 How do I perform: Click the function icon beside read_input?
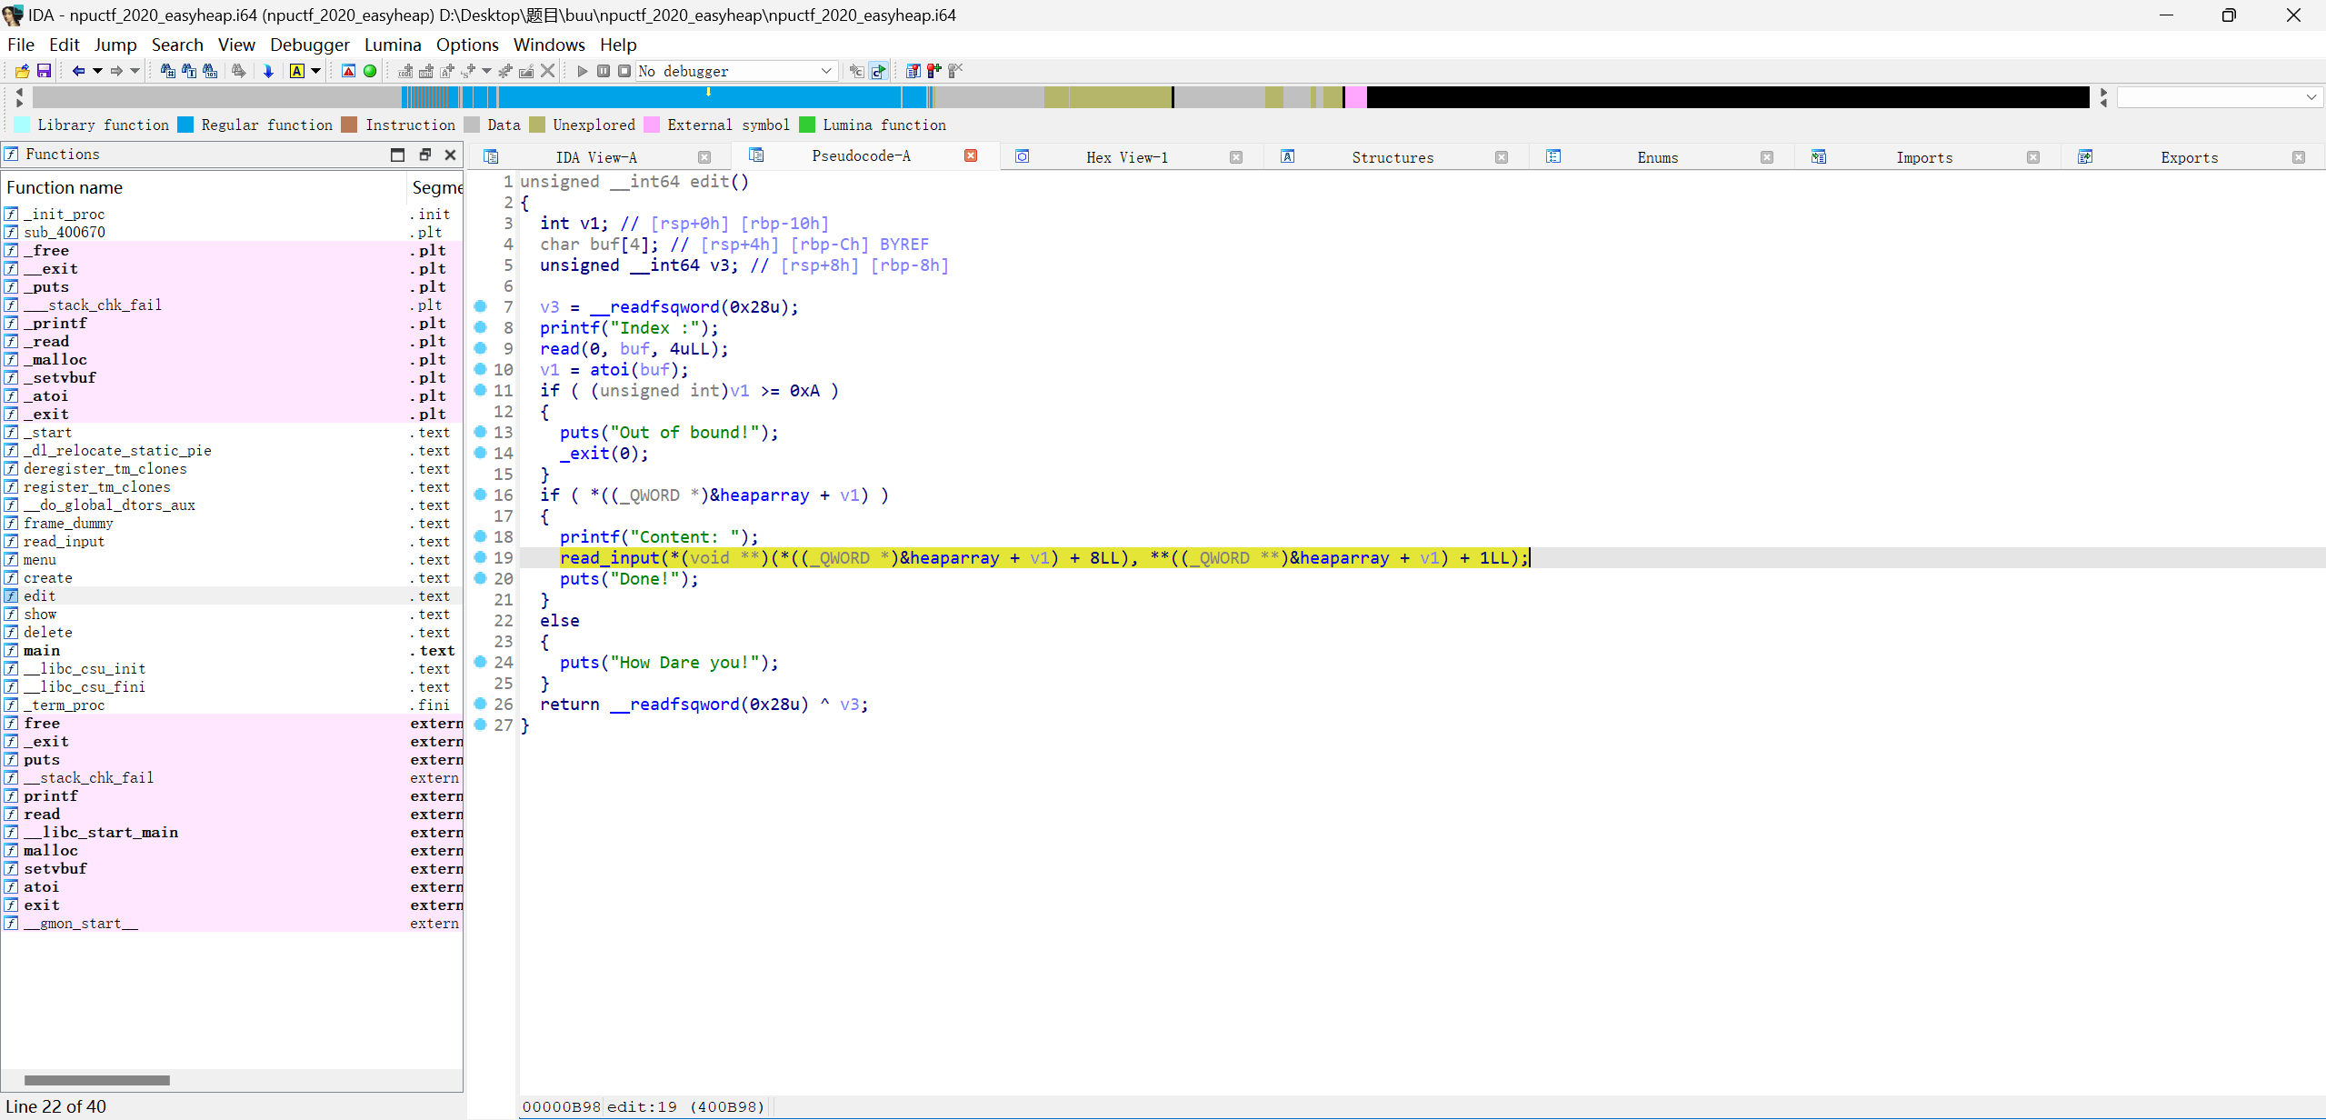11,541
